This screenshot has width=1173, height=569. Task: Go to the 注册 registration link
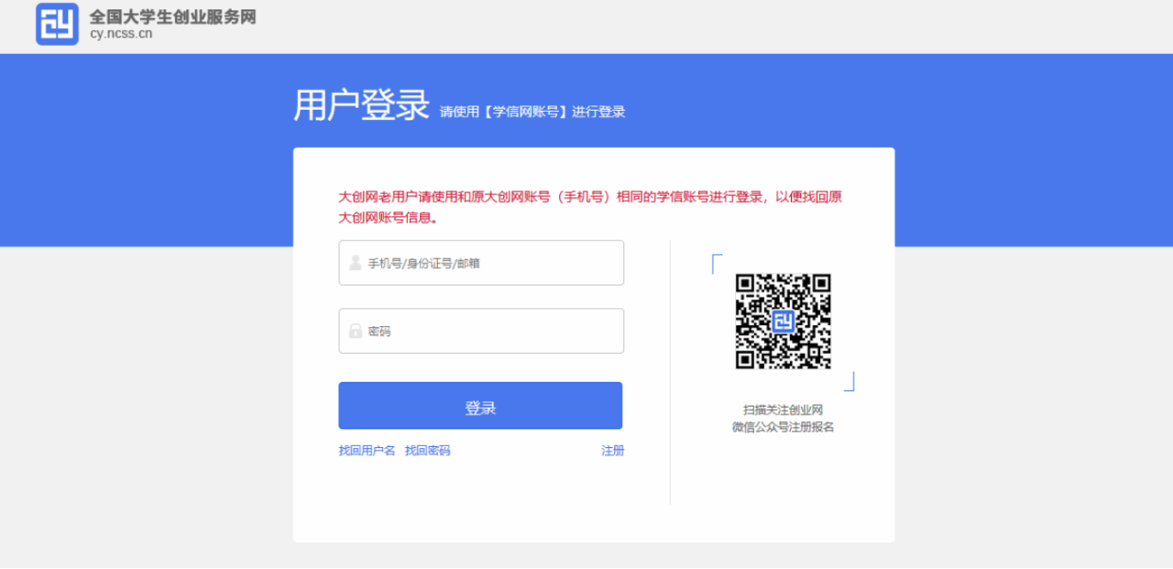(x=612, y=451)
